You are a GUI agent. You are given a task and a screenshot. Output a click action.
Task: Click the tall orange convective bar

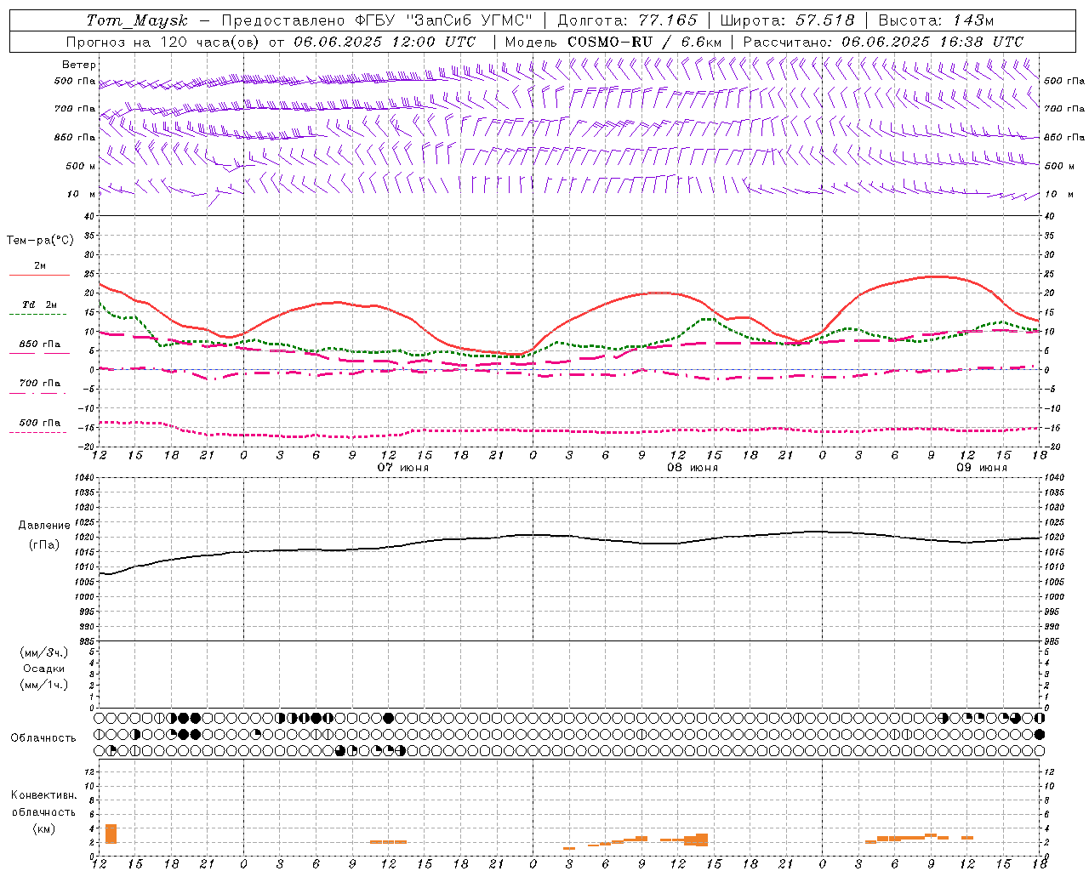(111, 834)
